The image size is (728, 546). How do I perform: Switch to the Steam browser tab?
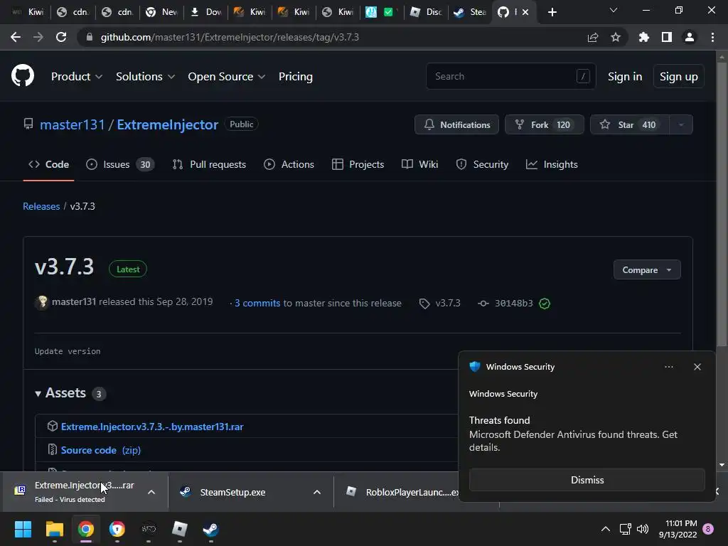pyautogui.click(x=469, y=12)
